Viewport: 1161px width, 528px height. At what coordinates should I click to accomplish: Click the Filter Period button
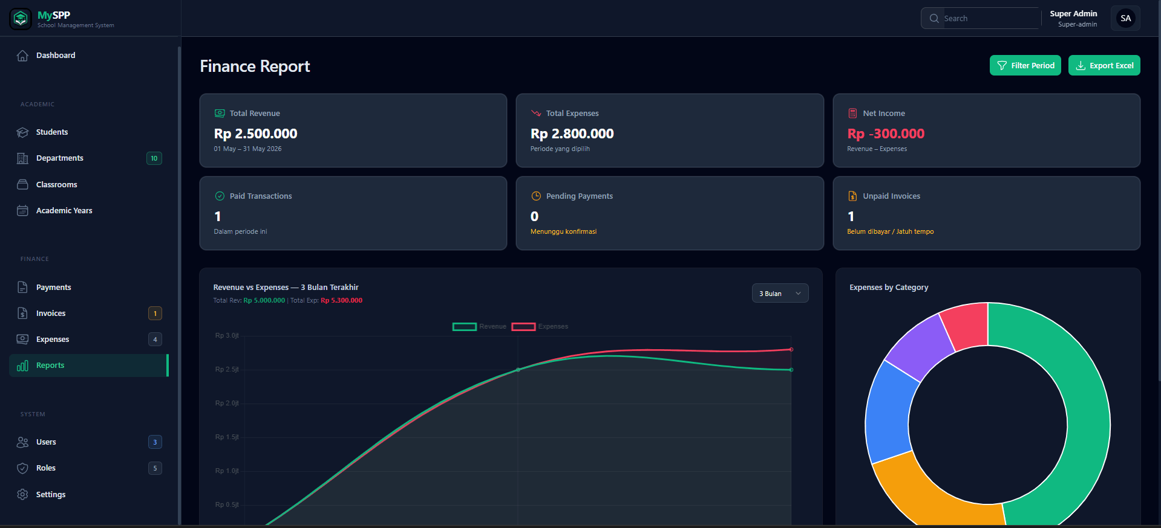(x=1025, y=65)
